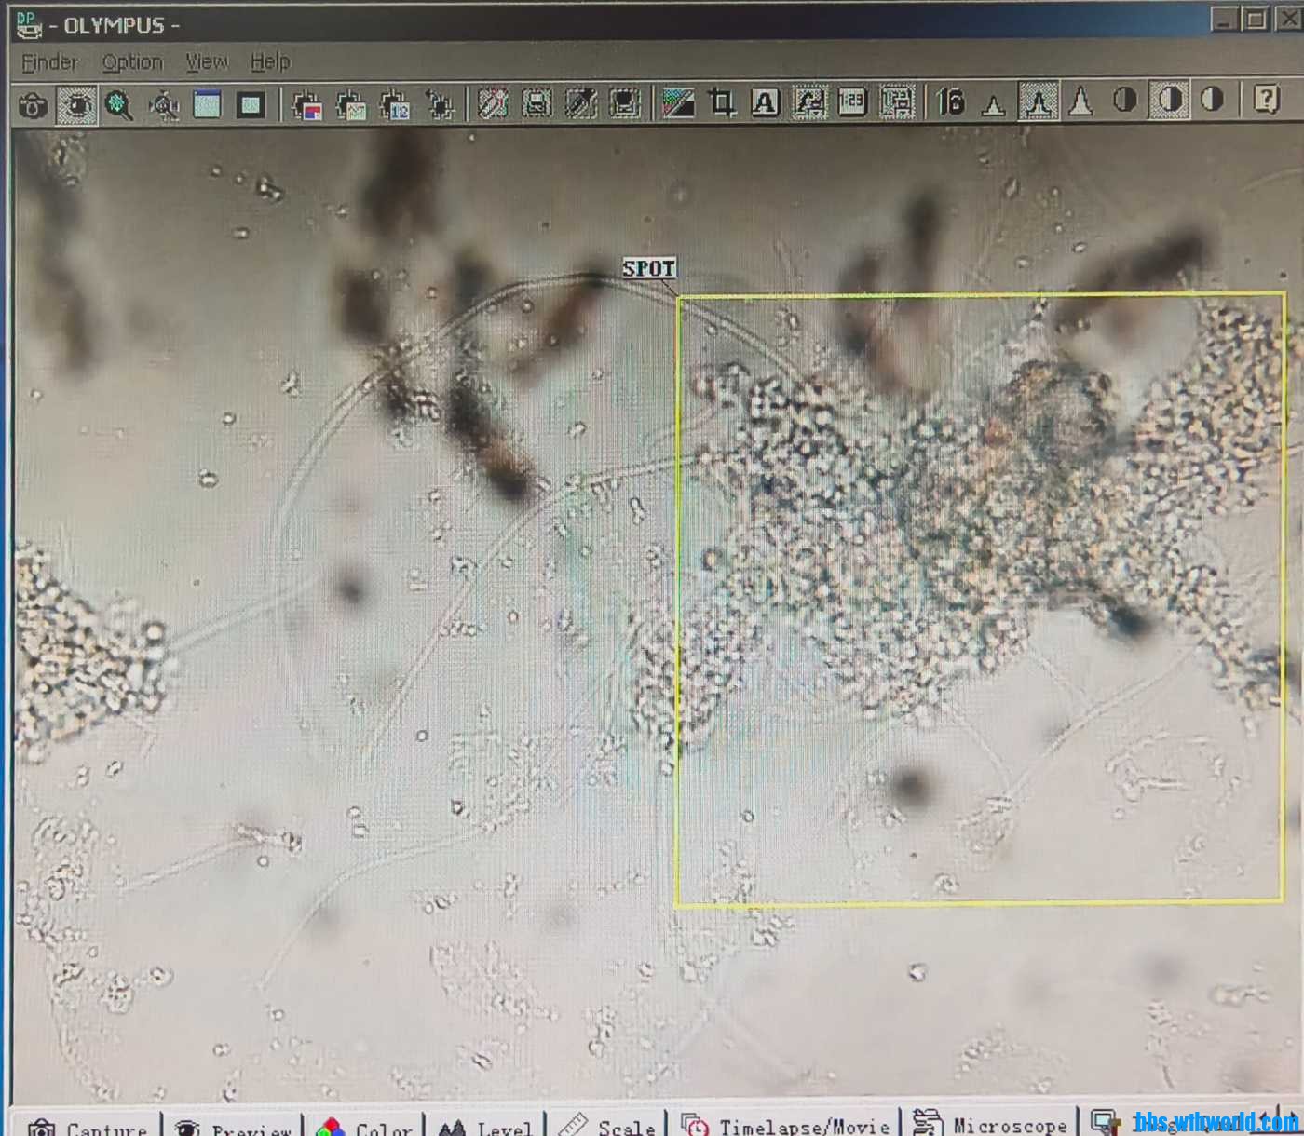Image resolution: width=1304 pixels, height=1136 pixels.
Task: Click the 1:23 timestamp icon
Action: click(852, 101)
